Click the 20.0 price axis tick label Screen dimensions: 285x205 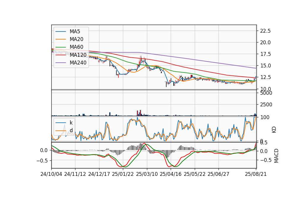point(265,42)
